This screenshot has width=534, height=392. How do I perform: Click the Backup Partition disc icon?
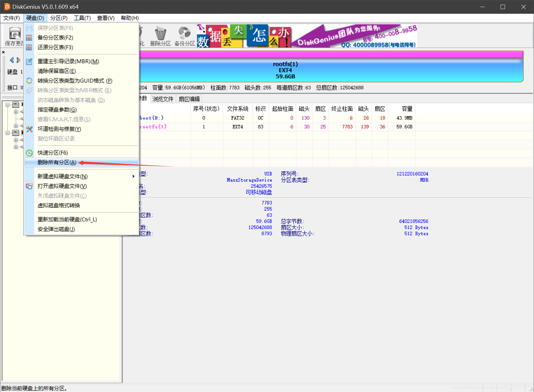click(x=185, y=33)
